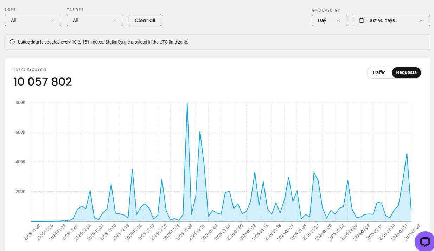Screen dimensions: 434x251
Task: Click the chevron arrow beside Last 90 days
Action: [x=422, y=20]
